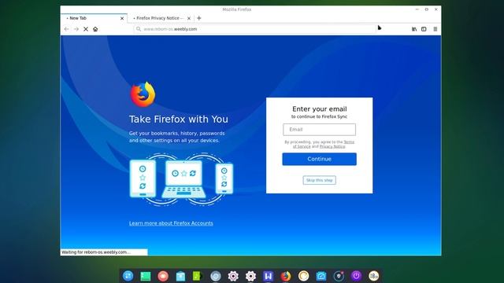Open the green terminal icon in dock
This screenshot has width=504, height=283.
pos(146,276)
